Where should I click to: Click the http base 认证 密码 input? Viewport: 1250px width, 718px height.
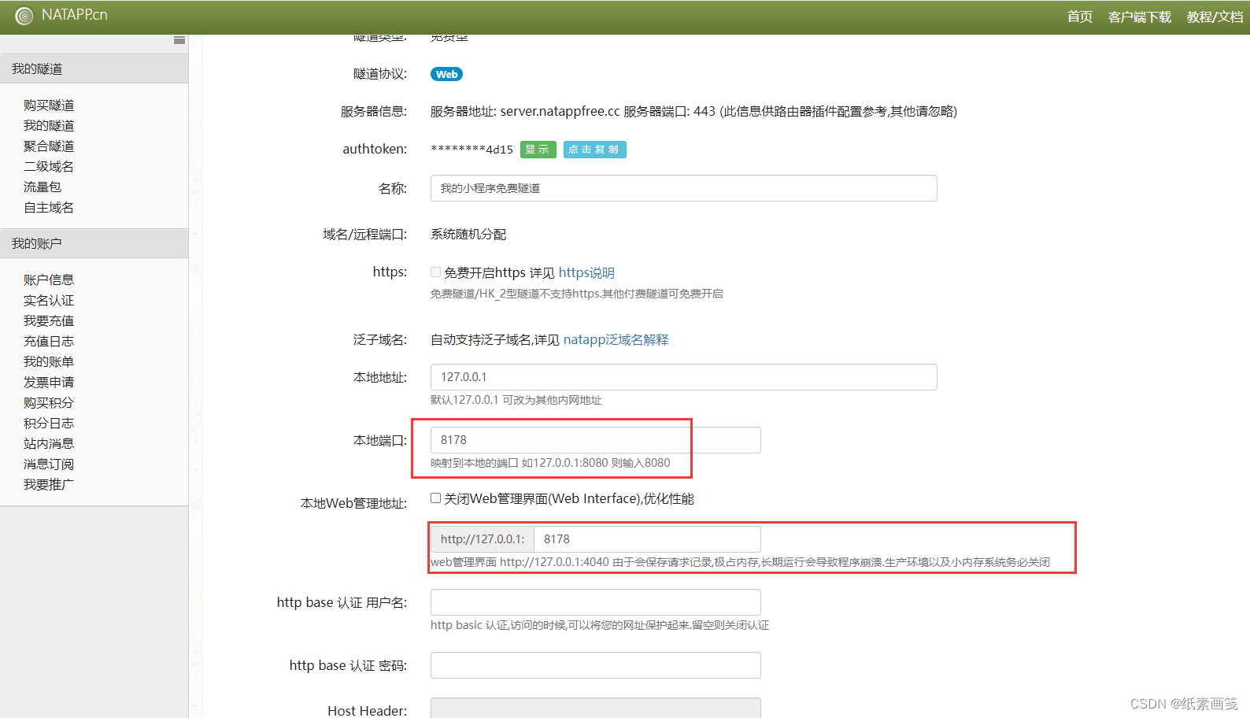point(595,665)
